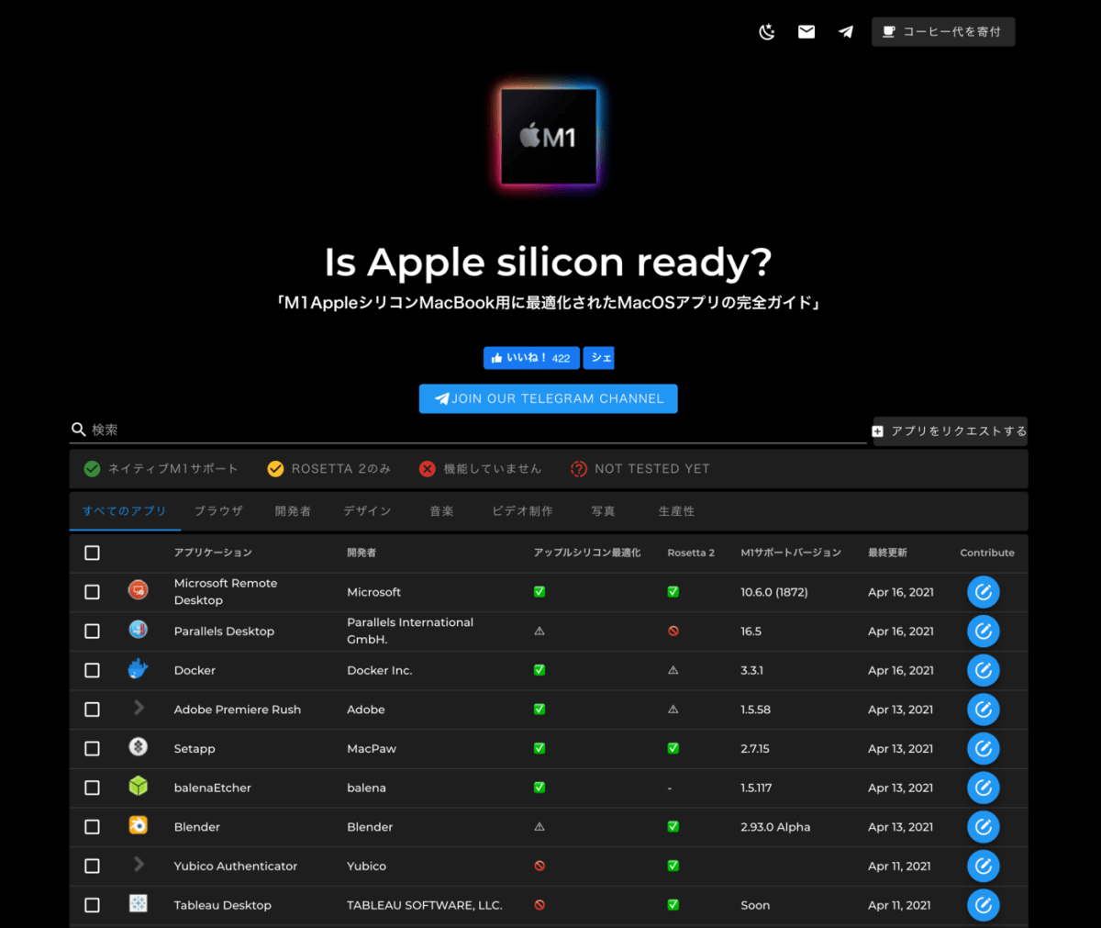The height and width of the screenshot is (928, 1101).
Task: Filter by ネイティブM1サポート green check
Action: (161, 469)
